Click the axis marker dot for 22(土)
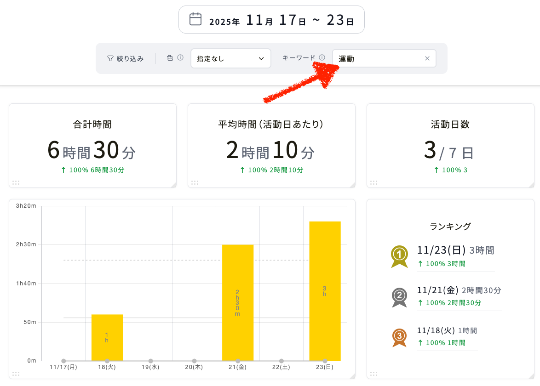This screenshot has height=386, width=540. pos(281,361)
